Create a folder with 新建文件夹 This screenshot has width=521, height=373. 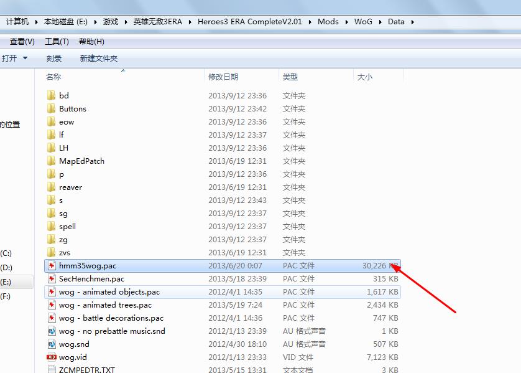[x=99, y=59]
